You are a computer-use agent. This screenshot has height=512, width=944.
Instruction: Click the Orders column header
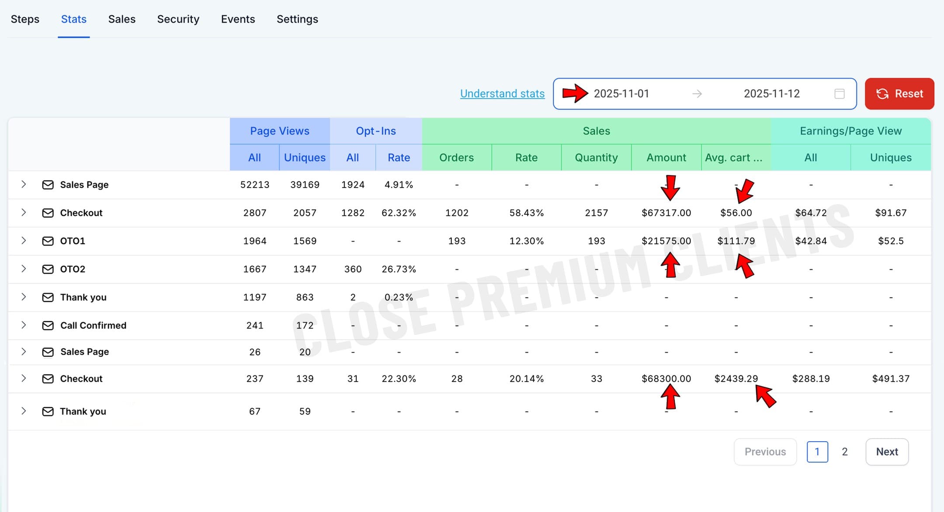(x=457, y=158)
